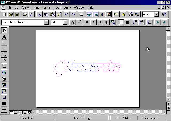The width and height of the screenshot is (171, 121).
Task: Select the Text tool
Action: pyautogui.click(x=4, y=37)
